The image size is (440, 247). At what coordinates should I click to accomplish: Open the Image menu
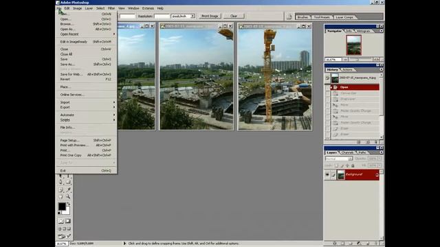(78, 8)
